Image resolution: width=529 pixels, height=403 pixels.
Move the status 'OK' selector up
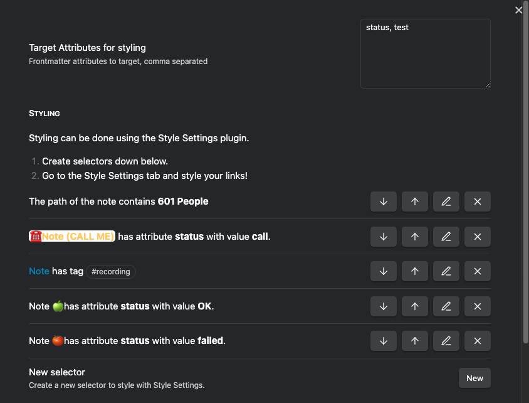tap(415, 306)
